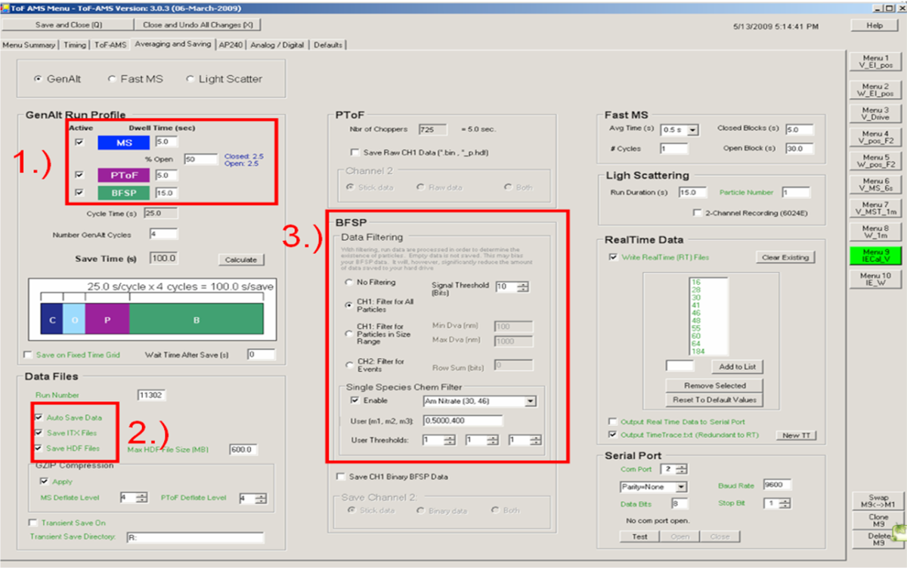The image size is (907, 568).
Task: Open the Single Species Chem Filter dropdown
Action: tap(530, 401)
